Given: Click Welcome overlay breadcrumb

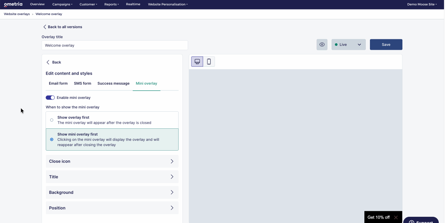Looking at the screenshot, I should click(49, 14).
